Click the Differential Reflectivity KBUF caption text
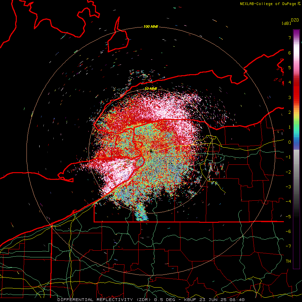Screen dimensions: 302x302 coord(151,300)
